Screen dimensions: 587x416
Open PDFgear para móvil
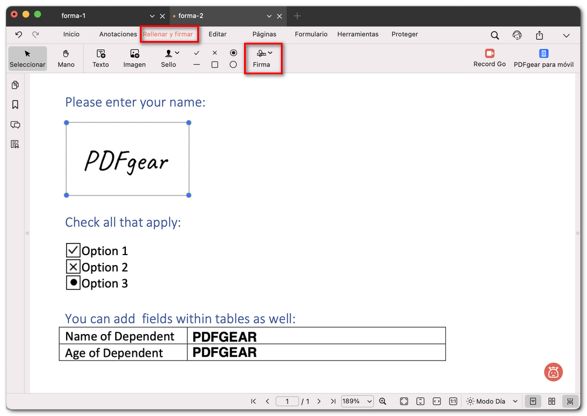[543, 57]
